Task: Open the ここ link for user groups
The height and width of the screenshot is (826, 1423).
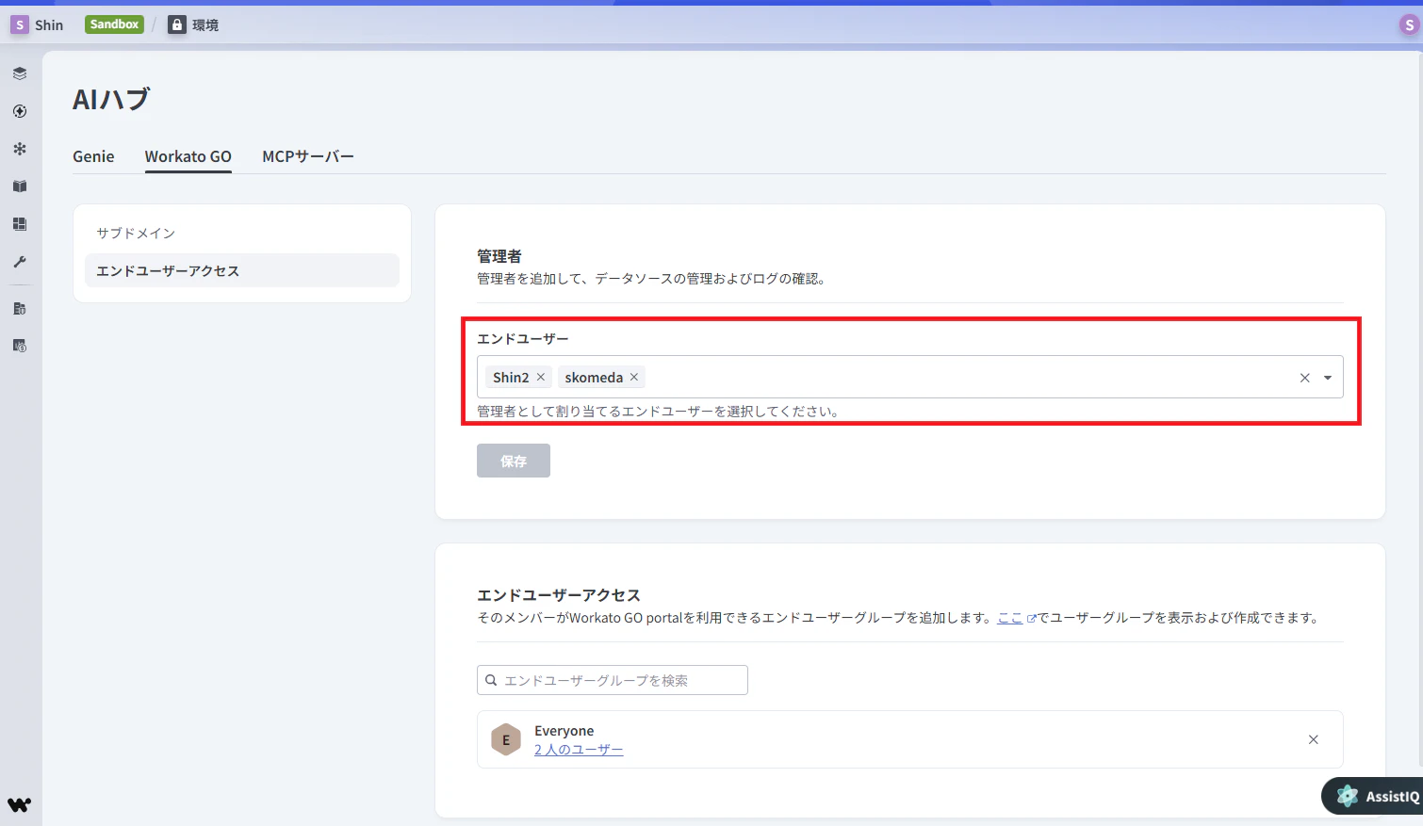Action: click(x=1010, y=618)
